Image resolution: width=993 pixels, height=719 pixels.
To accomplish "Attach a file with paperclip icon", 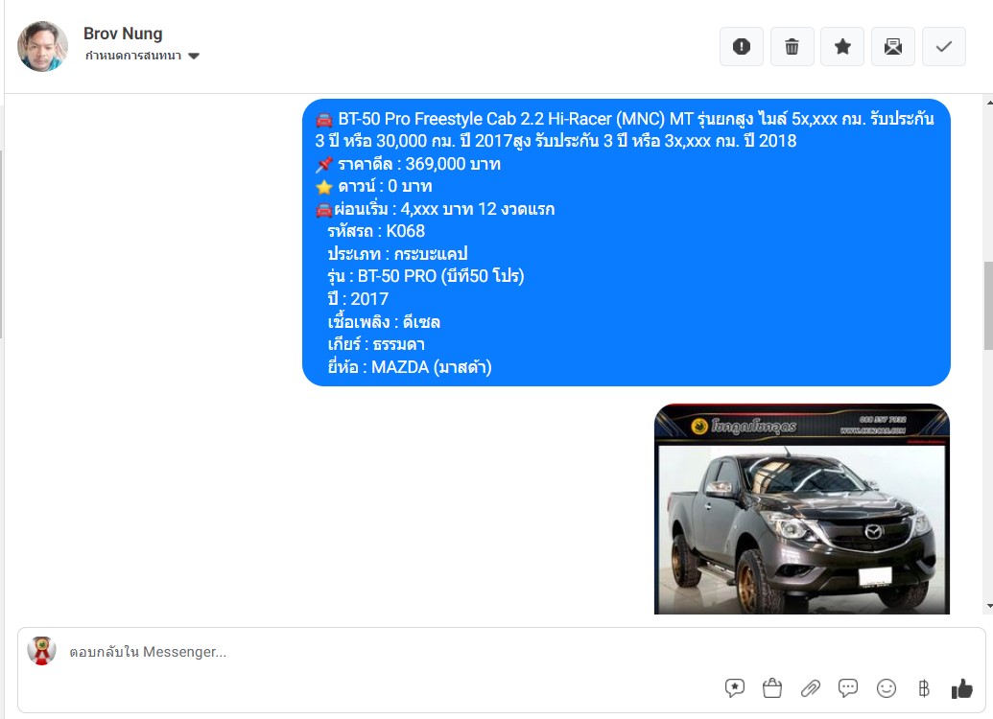I will [x=810, y=688].
